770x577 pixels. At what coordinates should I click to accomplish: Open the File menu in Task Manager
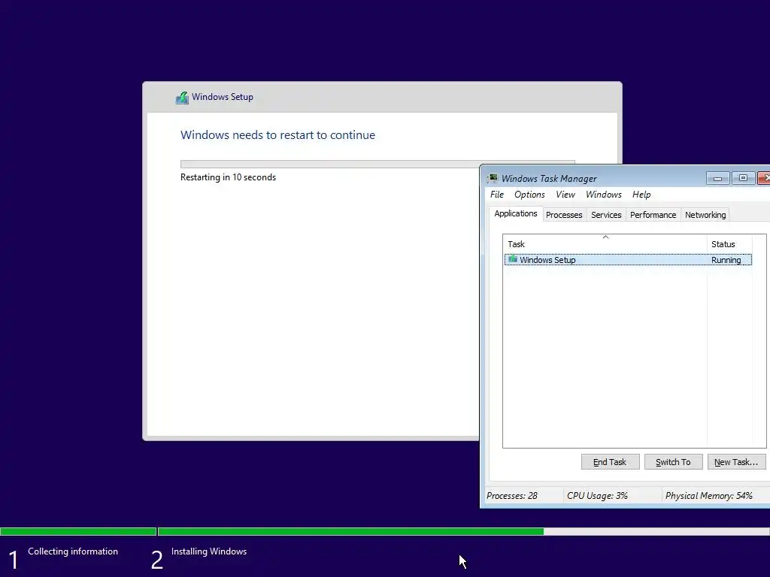tap(497, 195)
